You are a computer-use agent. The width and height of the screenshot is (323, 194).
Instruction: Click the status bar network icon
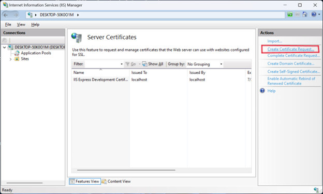coord(316,190)
